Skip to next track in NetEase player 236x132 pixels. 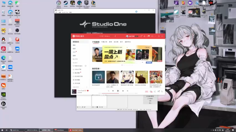[123, 91]
